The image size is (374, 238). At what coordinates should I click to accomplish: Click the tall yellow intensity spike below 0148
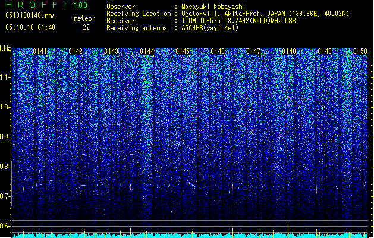tap(288, 230)
